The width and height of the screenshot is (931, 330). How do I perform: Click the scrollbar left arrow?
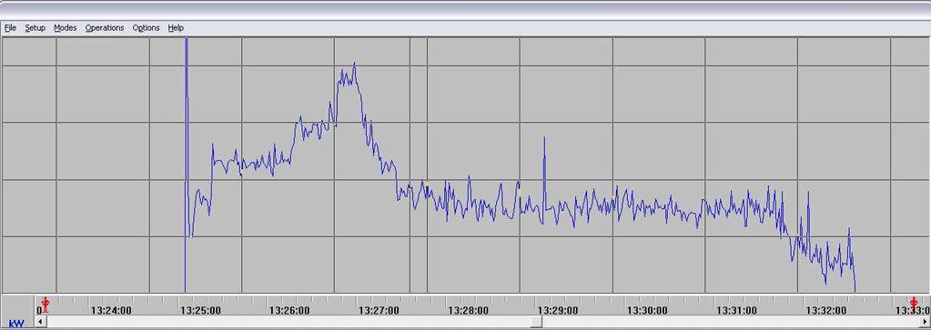[40, 322]
